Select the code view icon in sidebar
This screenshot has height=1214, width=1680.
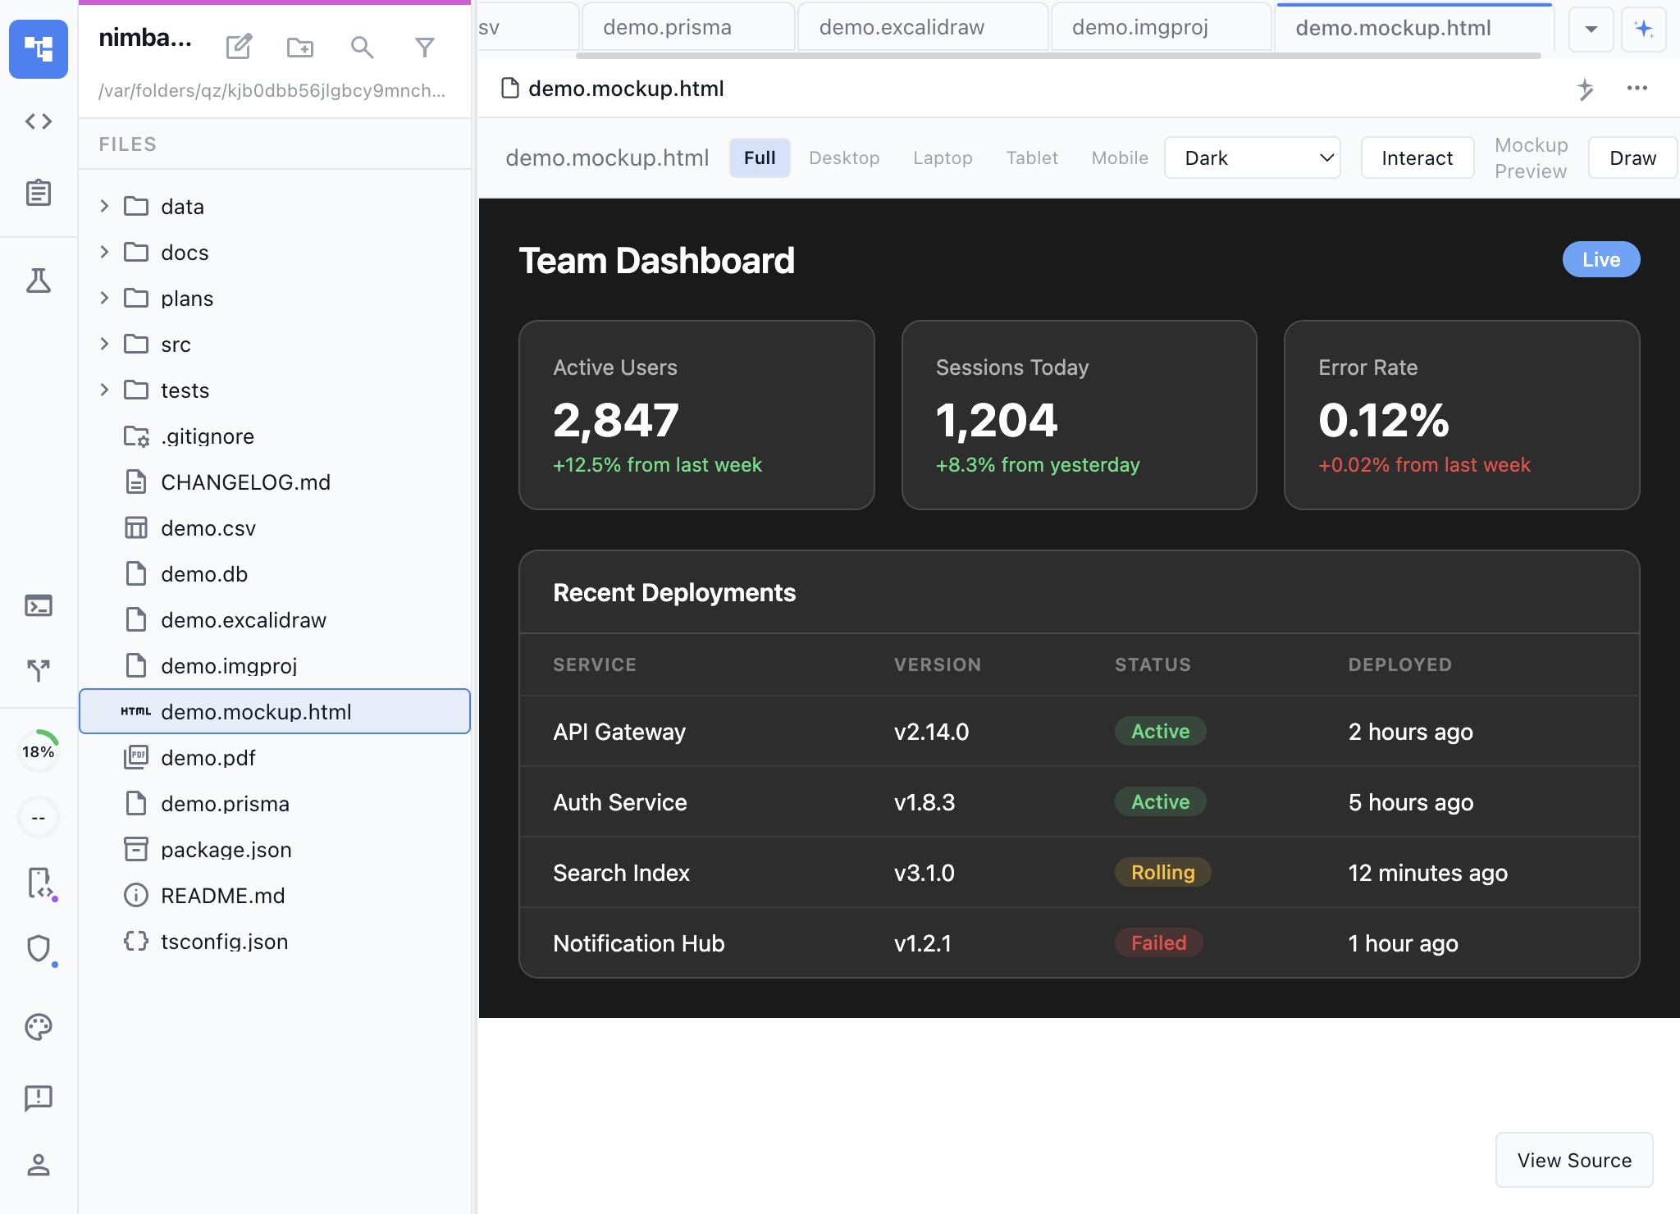coord(39,121)
